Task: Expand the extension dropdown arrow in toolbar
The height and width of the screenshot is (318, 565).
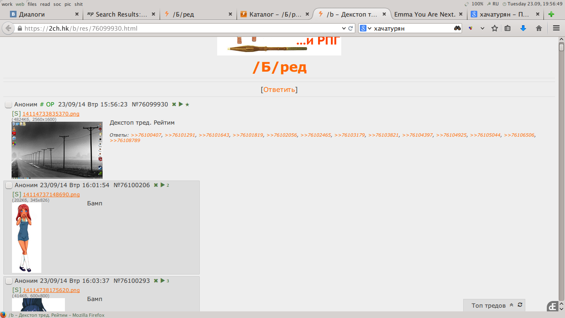Action: pos(482,28)
